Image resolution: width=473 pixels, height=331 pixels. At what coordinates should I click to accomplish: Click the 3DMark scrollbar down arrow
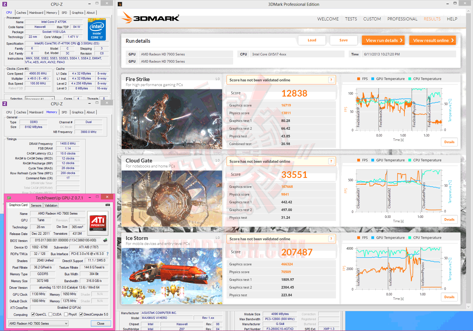click(468, 306)
